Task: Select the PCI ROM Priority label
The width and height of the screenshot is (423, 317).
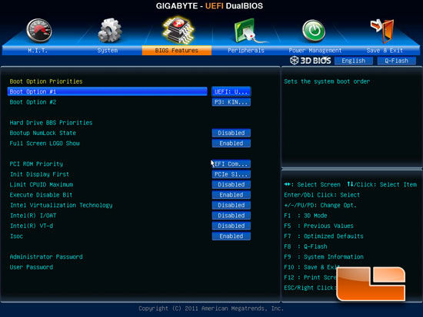Action: (36, 164)
